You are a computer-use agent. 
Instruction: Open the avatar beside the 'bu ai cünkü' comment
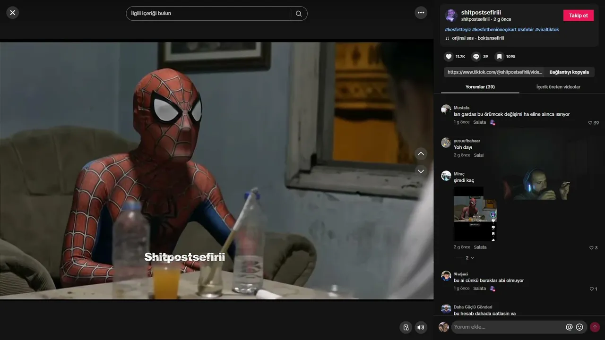[x=446, y=276]
